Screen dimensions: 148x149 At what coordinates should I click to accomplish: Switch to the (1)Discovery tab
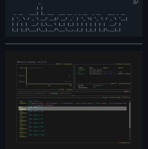coord(26,93)
